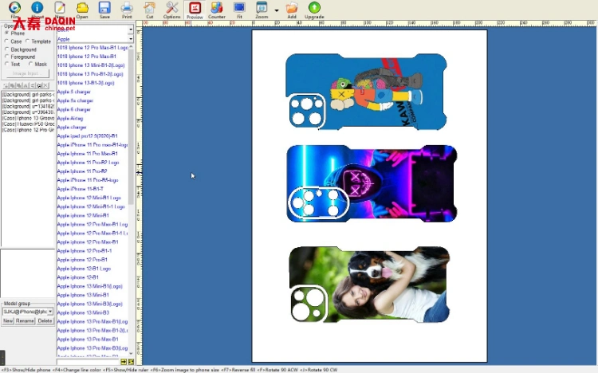
Task: Open the Counter tool
Action: click(217, 9)
